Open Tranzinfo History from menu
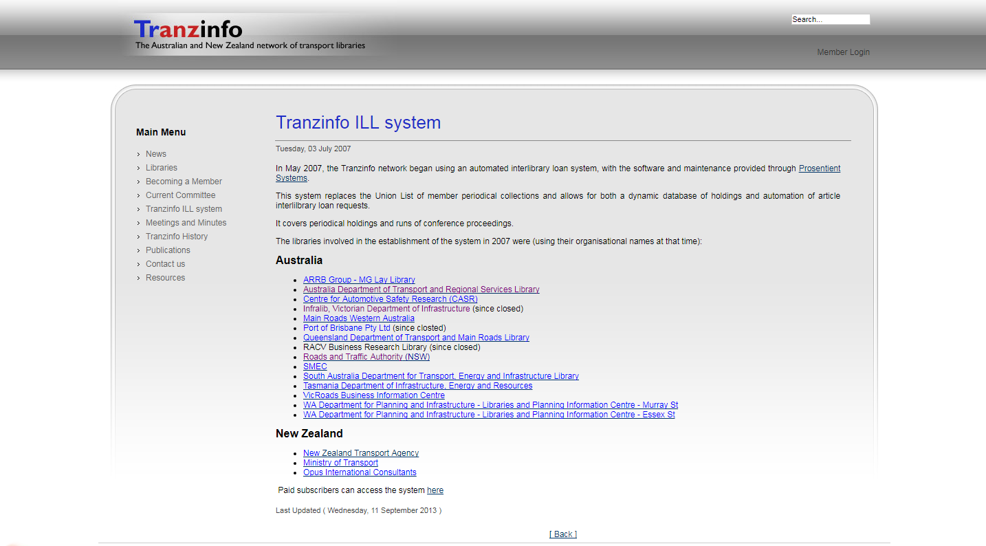Viewport: 986px width, 546px height. pos(177,237)
